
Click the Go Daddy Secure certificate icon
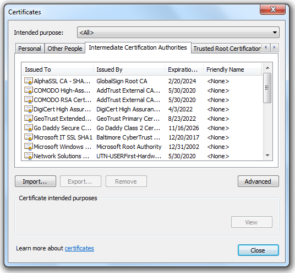pyautogui.click(x=29, y=128)
